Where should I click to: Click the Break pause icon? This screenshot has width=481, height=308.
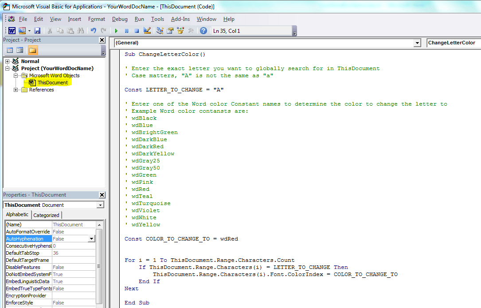(126, 31)
